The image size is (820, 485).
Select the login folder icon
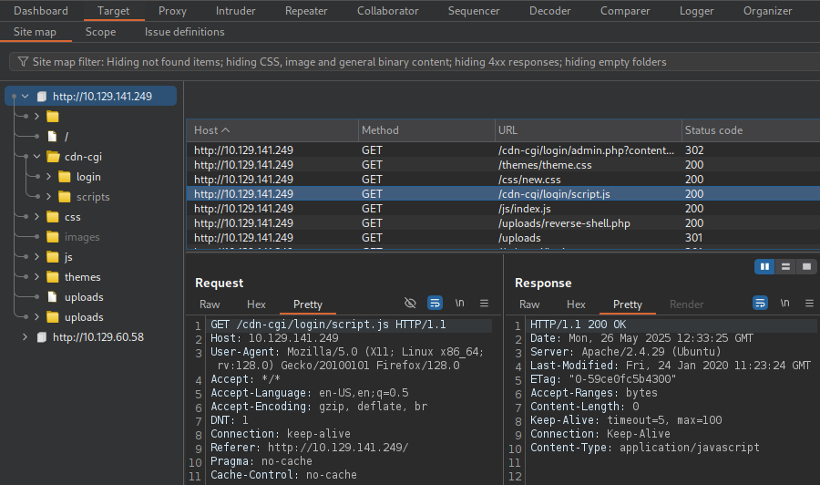65,177
